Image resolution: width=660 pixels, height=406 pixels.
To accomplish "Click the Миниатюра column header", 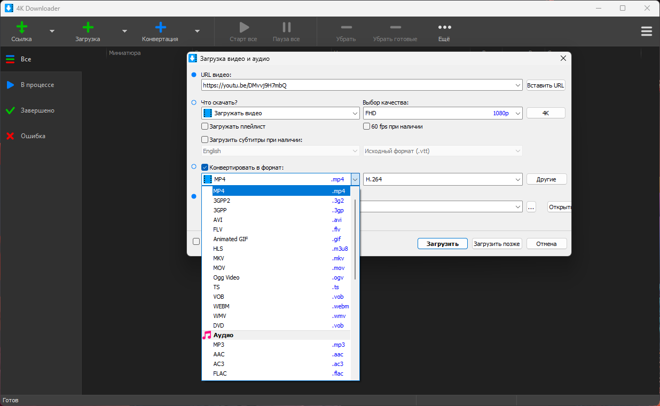I will (125, 53).
